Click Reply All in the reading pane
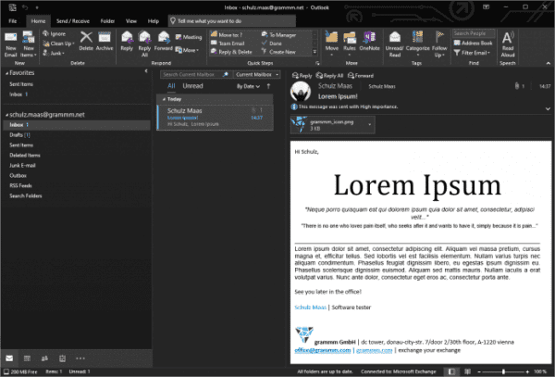The image size is (555, 377). (329, 75)
